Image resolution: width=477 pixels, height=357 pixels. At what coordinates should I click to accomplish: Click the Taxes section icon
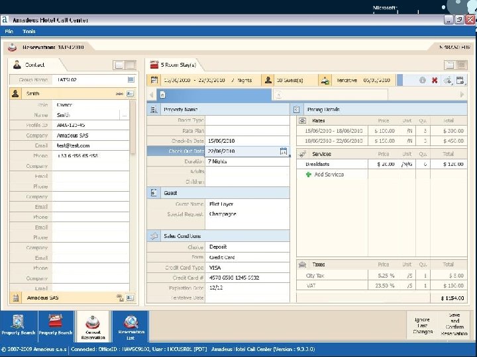pyautogui.click(x=302, y=264)
